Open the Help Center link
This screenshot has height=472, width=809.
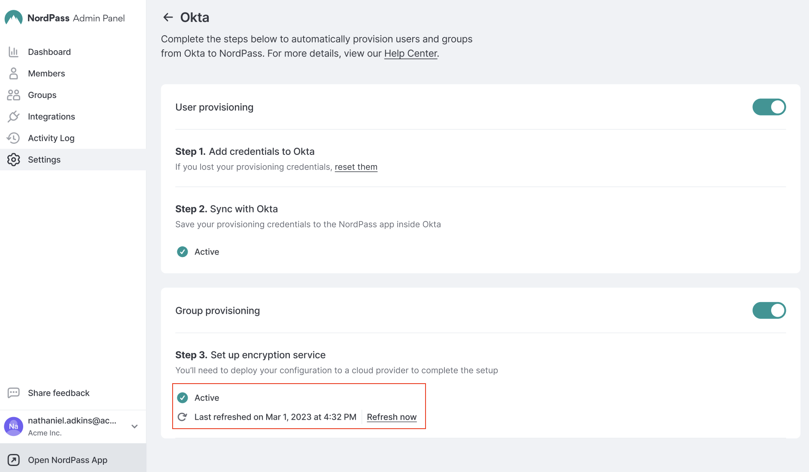pyautogui.click(x=411, y=54)
